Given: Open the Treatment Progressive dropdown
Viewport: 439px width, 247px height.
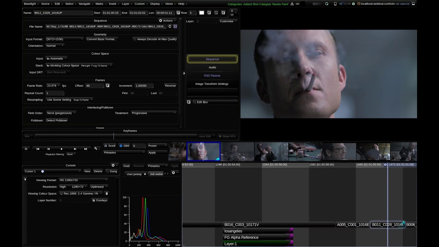Looking at the screenshot, I should [x=154, y=113].
